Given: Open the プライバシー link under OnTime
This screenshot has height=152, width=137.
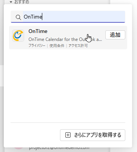Looking at the screenshot, I should pyautogui.click(x=37, y=45).
